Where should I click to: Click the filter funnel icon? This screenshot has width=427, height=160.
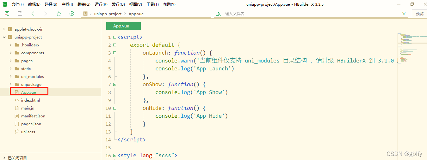coord(404,14)
